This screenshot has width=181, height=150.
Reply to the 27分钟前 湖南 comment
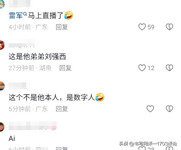click(x=65, y=68)
